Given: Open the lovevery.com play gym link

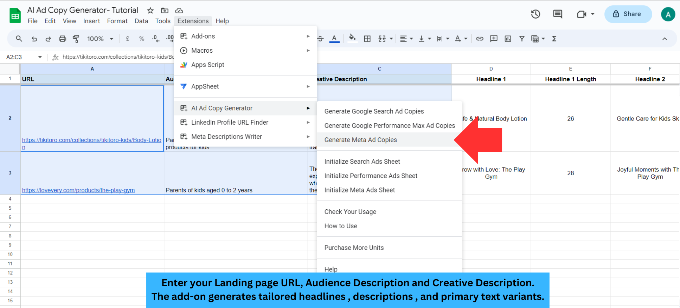Looking at the screenshot, I should [x=78, y=190].
